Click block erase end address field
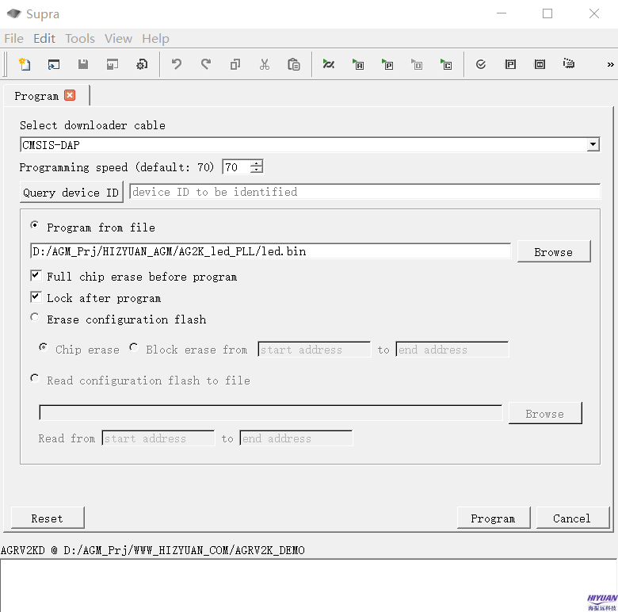The height and width of the screenshot is (612, 618). coord(452,350)
